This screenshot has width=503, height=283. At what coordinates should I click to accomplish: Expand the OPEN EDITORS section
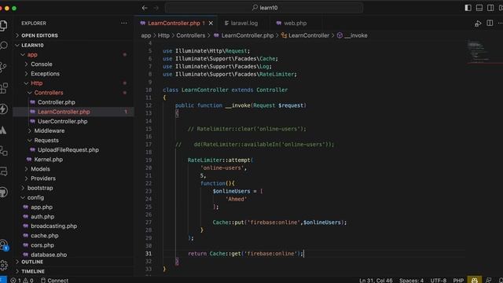pyautogui.click(x=39, y=35)
